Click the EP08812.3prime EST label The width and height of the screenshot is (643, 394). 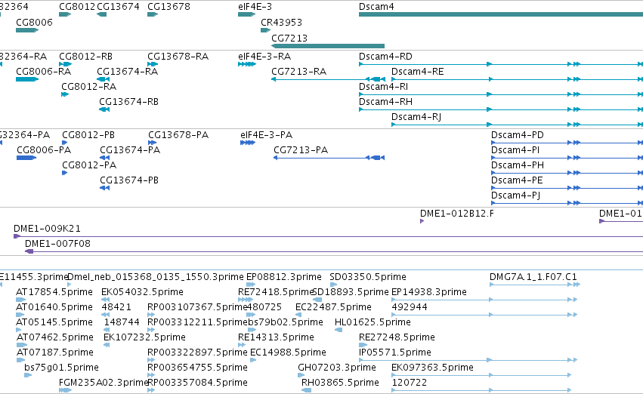pyautogui.click(x=284, y=277)
